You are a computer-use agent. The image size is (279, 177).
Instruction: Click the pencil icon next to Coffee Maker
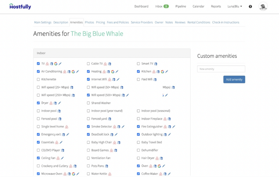(x=169, y=174)
